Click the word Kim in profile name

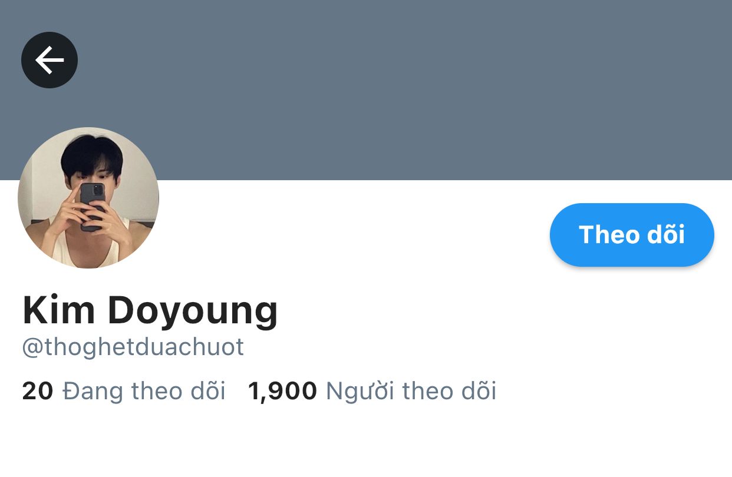click(59, 309)
